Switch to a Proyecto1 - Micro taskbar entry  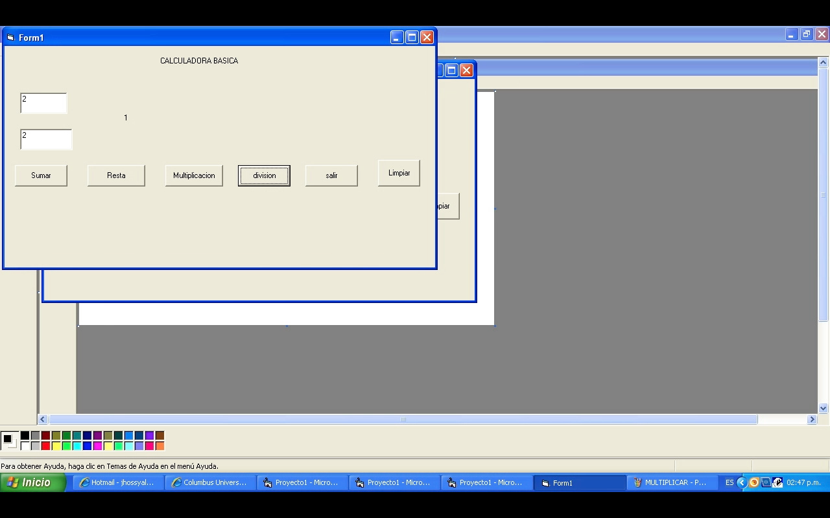(x=302, y=482)
